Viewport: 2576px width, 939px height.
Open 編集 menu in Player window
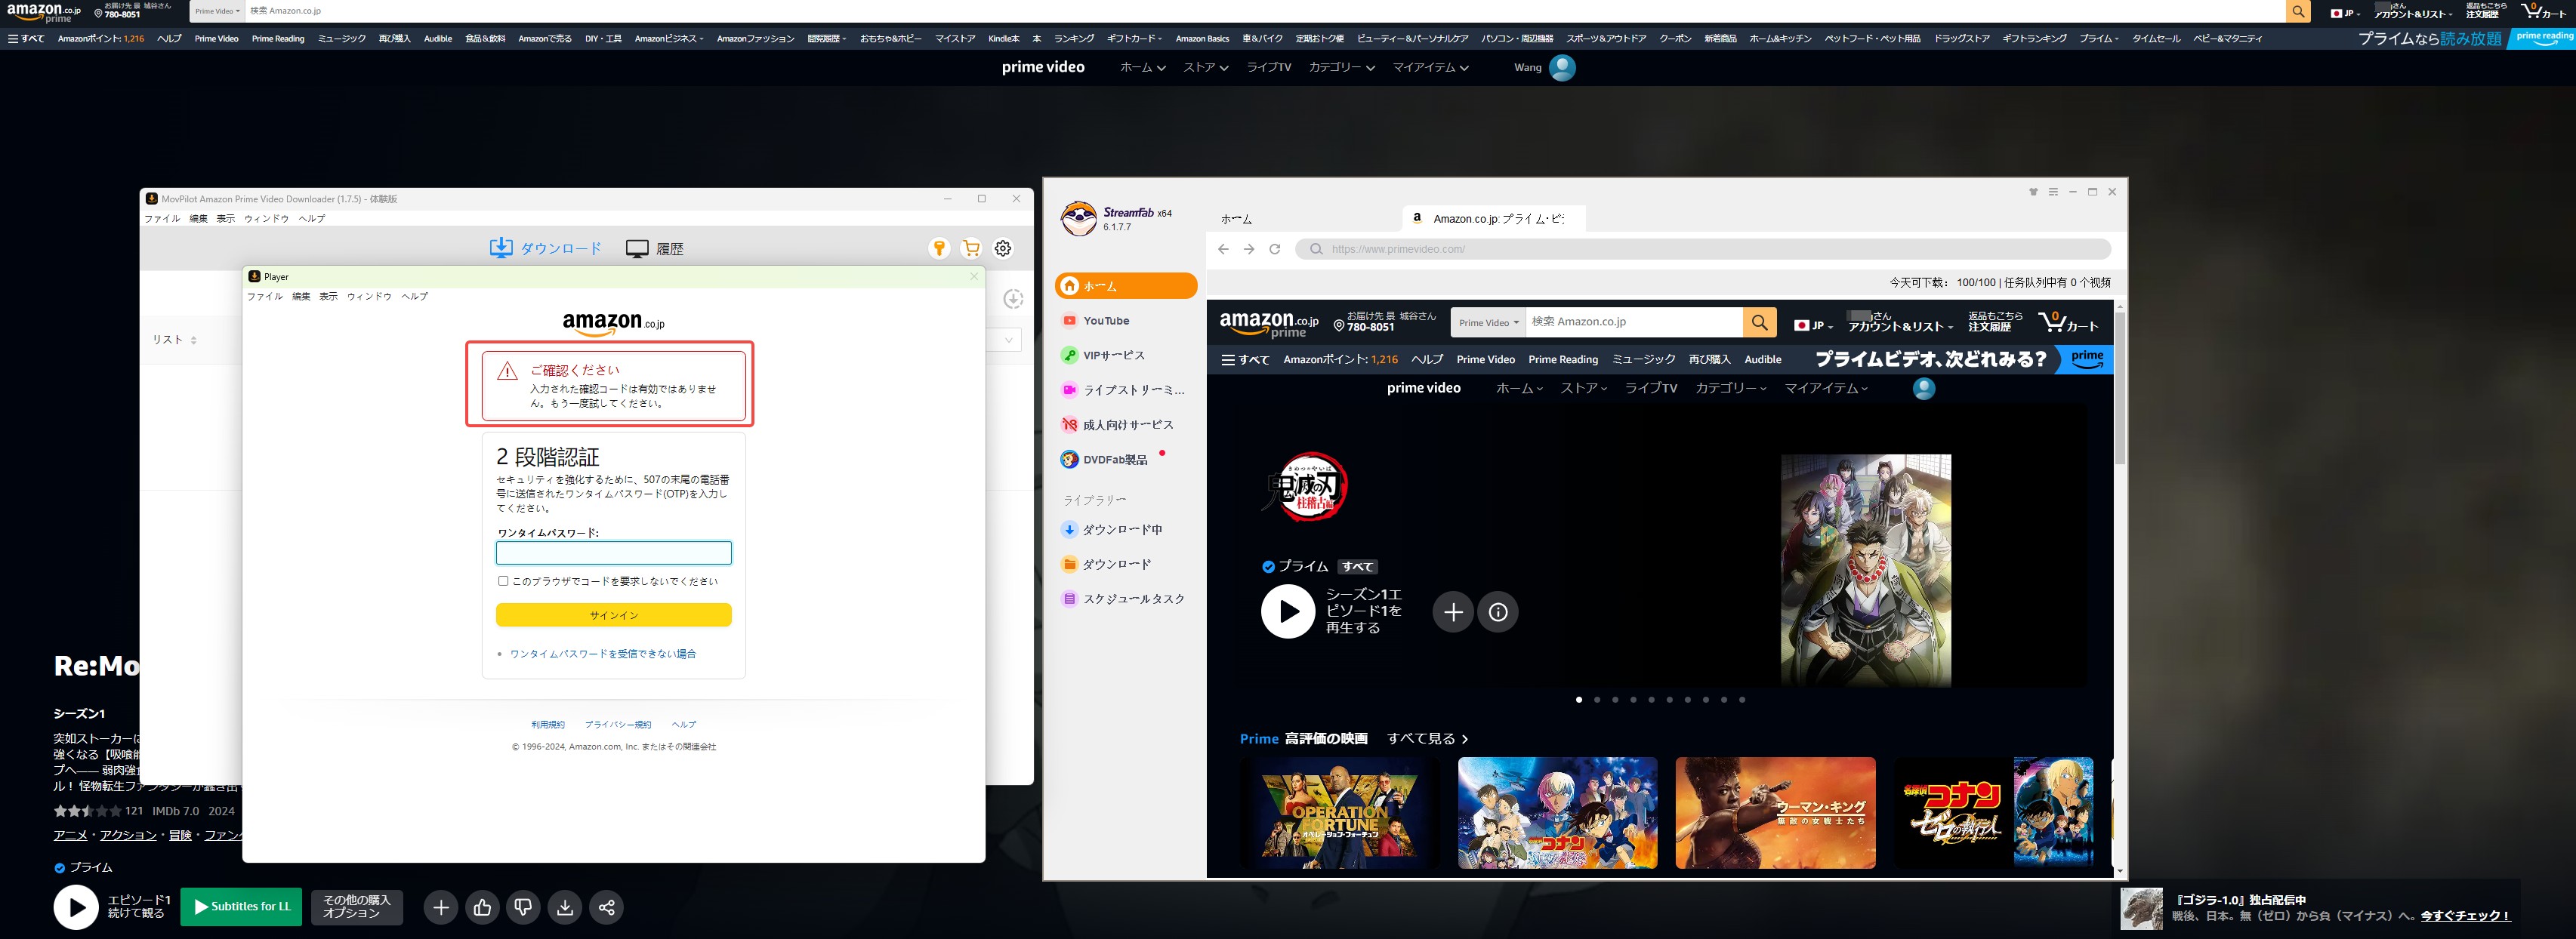coord(301,296)
